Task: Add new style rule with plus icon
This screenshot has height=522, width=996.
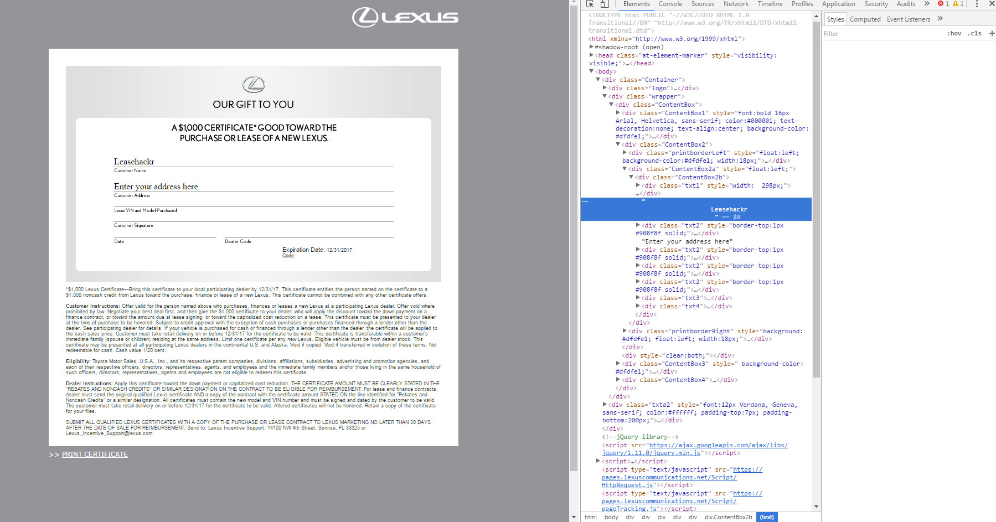Action: click(992, 33)
